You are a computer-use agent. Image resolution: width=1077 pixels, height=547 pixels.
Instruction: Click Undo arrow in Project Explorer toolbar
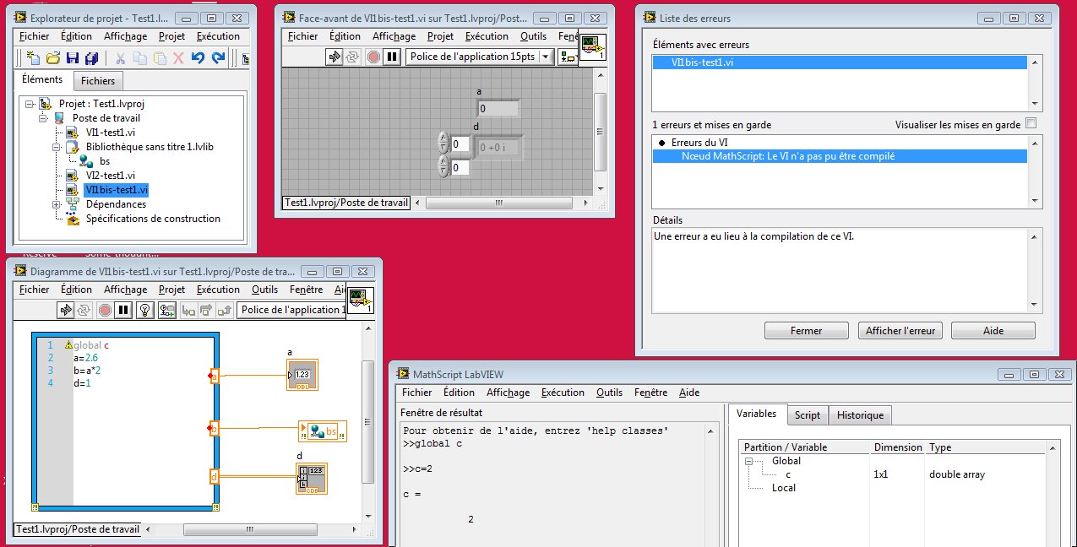pyautogui.click(x=199, y=58)
